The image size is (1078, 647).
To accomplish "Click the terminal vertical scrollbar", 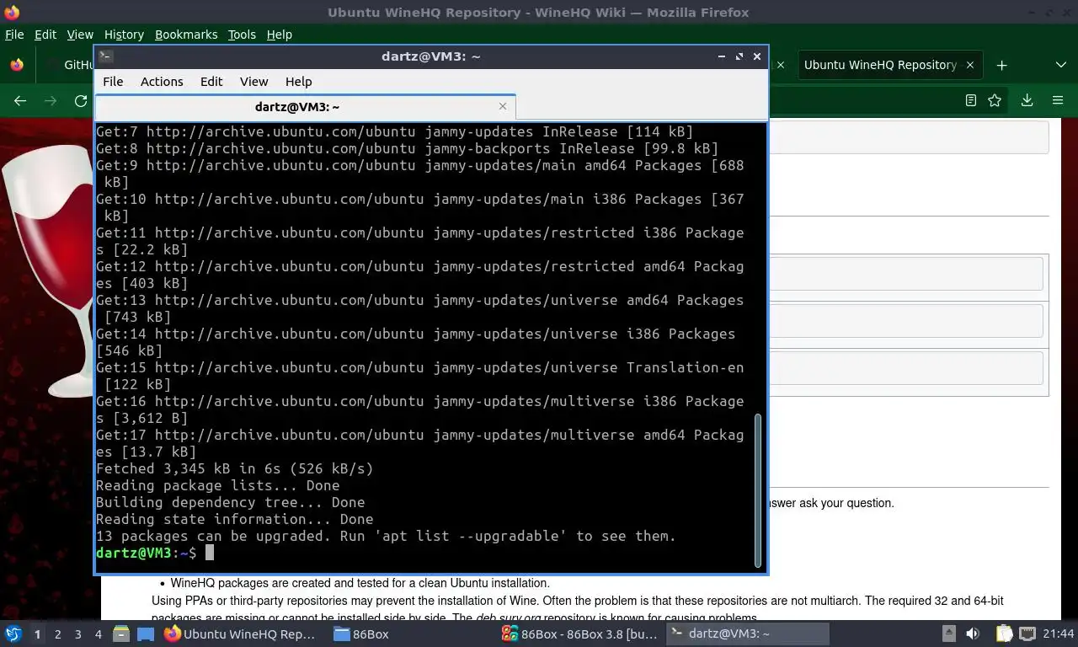I will coord(758,489).
